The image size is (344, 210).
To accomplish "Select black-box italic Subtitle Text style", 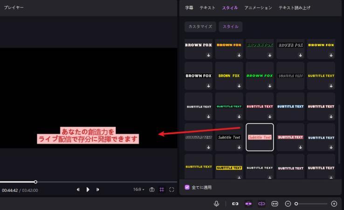I will [229, 137].
